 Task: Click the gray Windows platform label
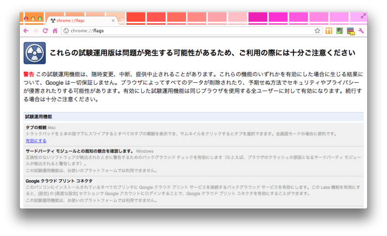click(145, 151)
